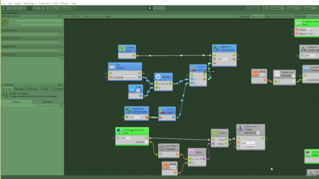
Task: Add a Control Inputs entry with plus
Action: 61,34
